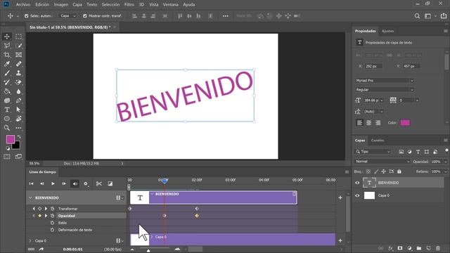The height and width of the screenshot is (253, 450).
Task: Select the Opacidad keyframe at 02:00f
Action: click(197, 216)
